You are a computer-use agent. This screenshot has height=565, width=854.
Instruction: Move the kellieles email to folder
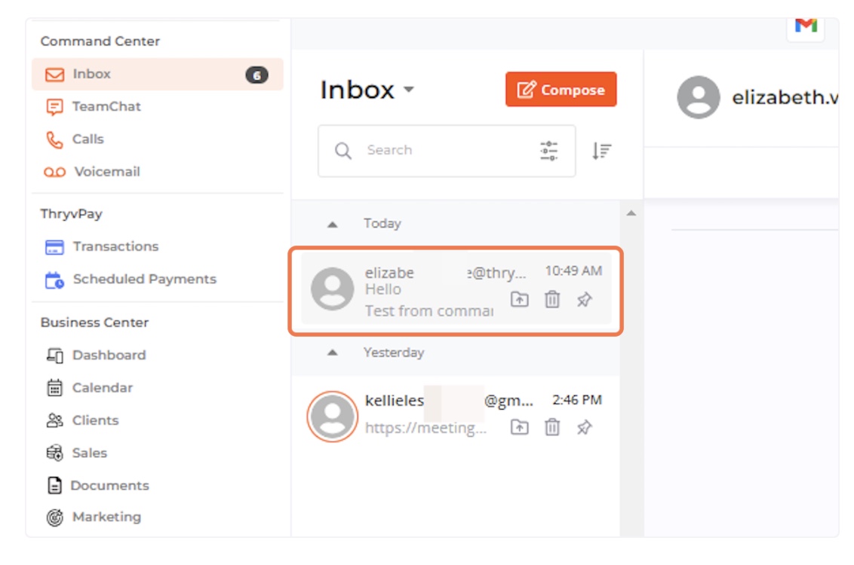[520, 427]
